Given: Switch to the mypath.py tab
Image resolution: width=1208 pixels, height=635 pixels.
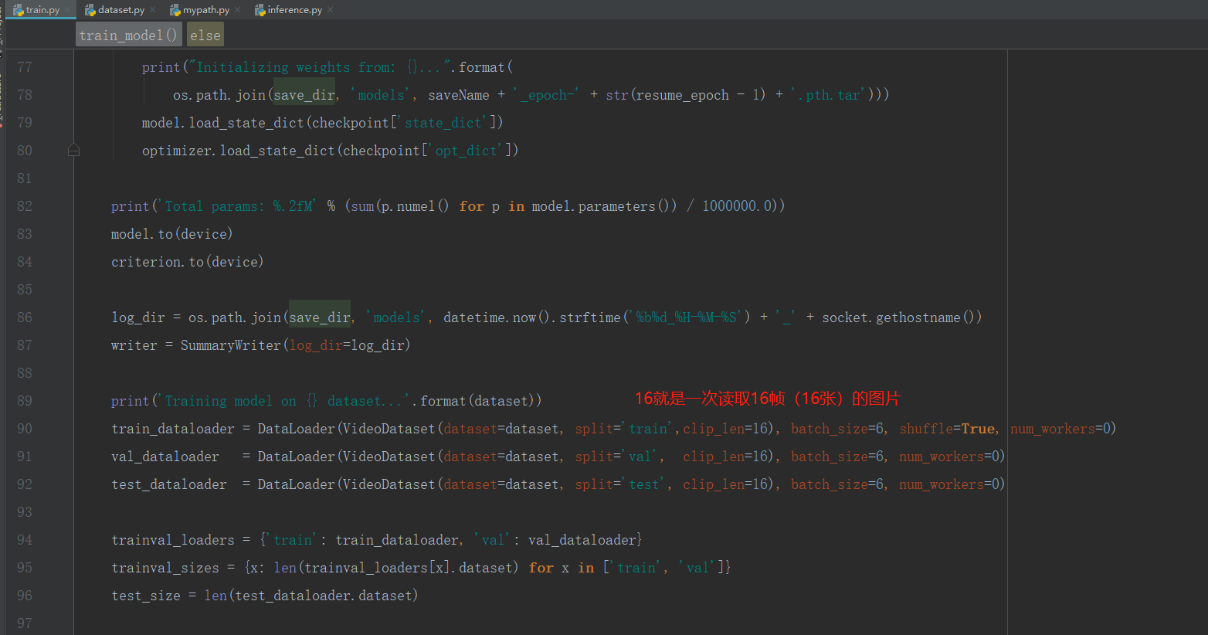Looking at the screenshot, I should [206, 10].
